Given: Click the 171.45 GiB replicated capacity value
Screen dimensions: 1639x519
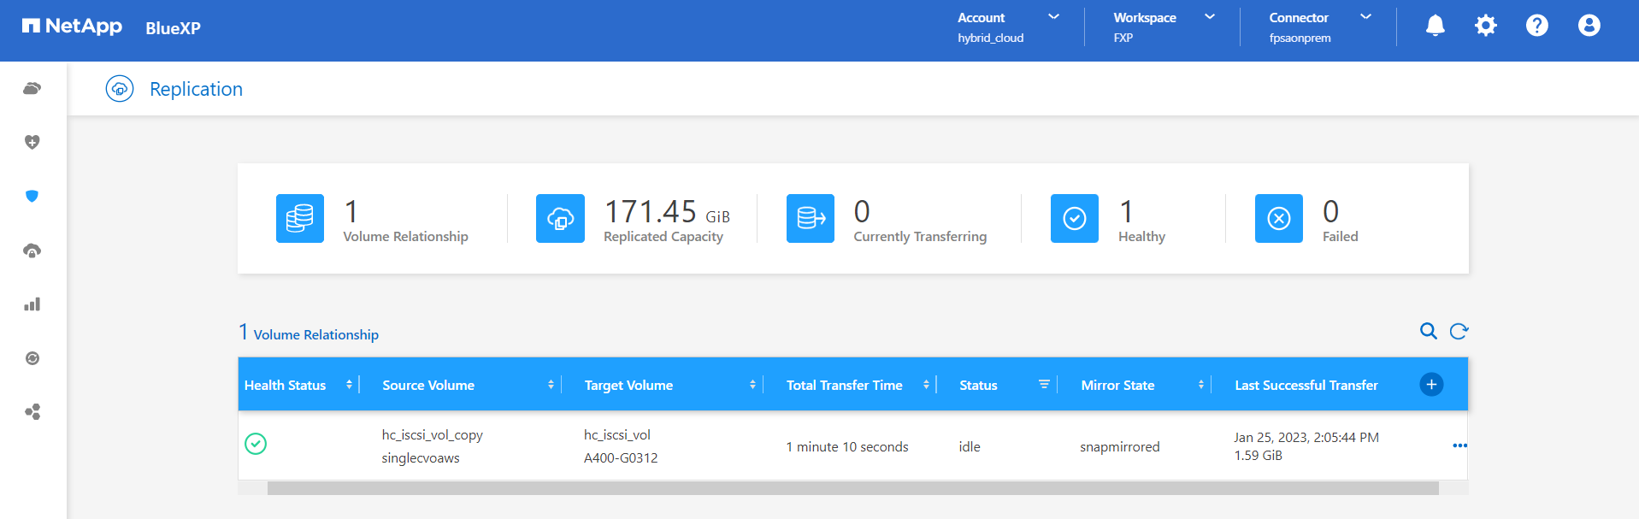Looking at the screenshot, I should click(x=667, y=212).
